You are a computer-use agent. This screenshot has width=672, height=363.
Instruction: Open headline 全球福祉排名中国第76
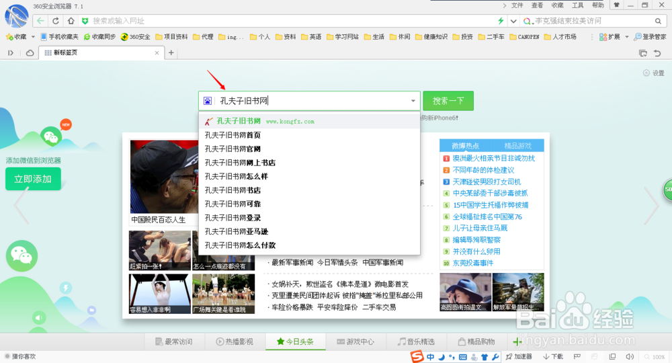click(x=487, y=217)
